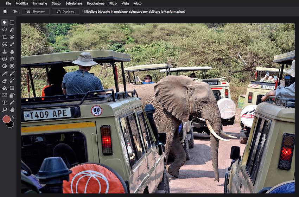
Task: Open the Regolazione menu
Action: tap(96, 4)
